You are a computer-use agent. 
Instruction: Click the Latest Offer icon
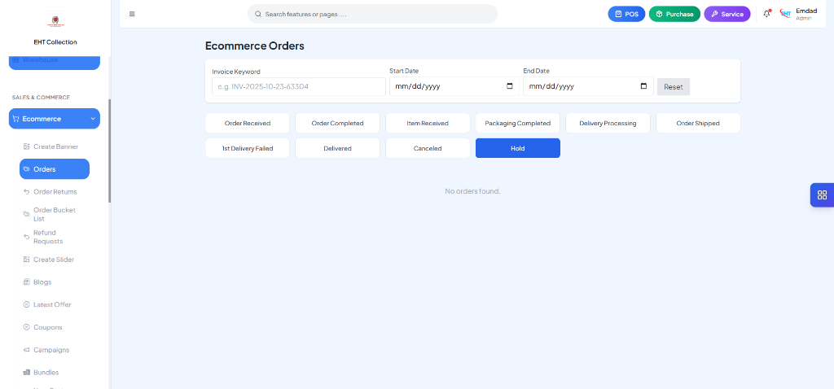click(27, 304)
